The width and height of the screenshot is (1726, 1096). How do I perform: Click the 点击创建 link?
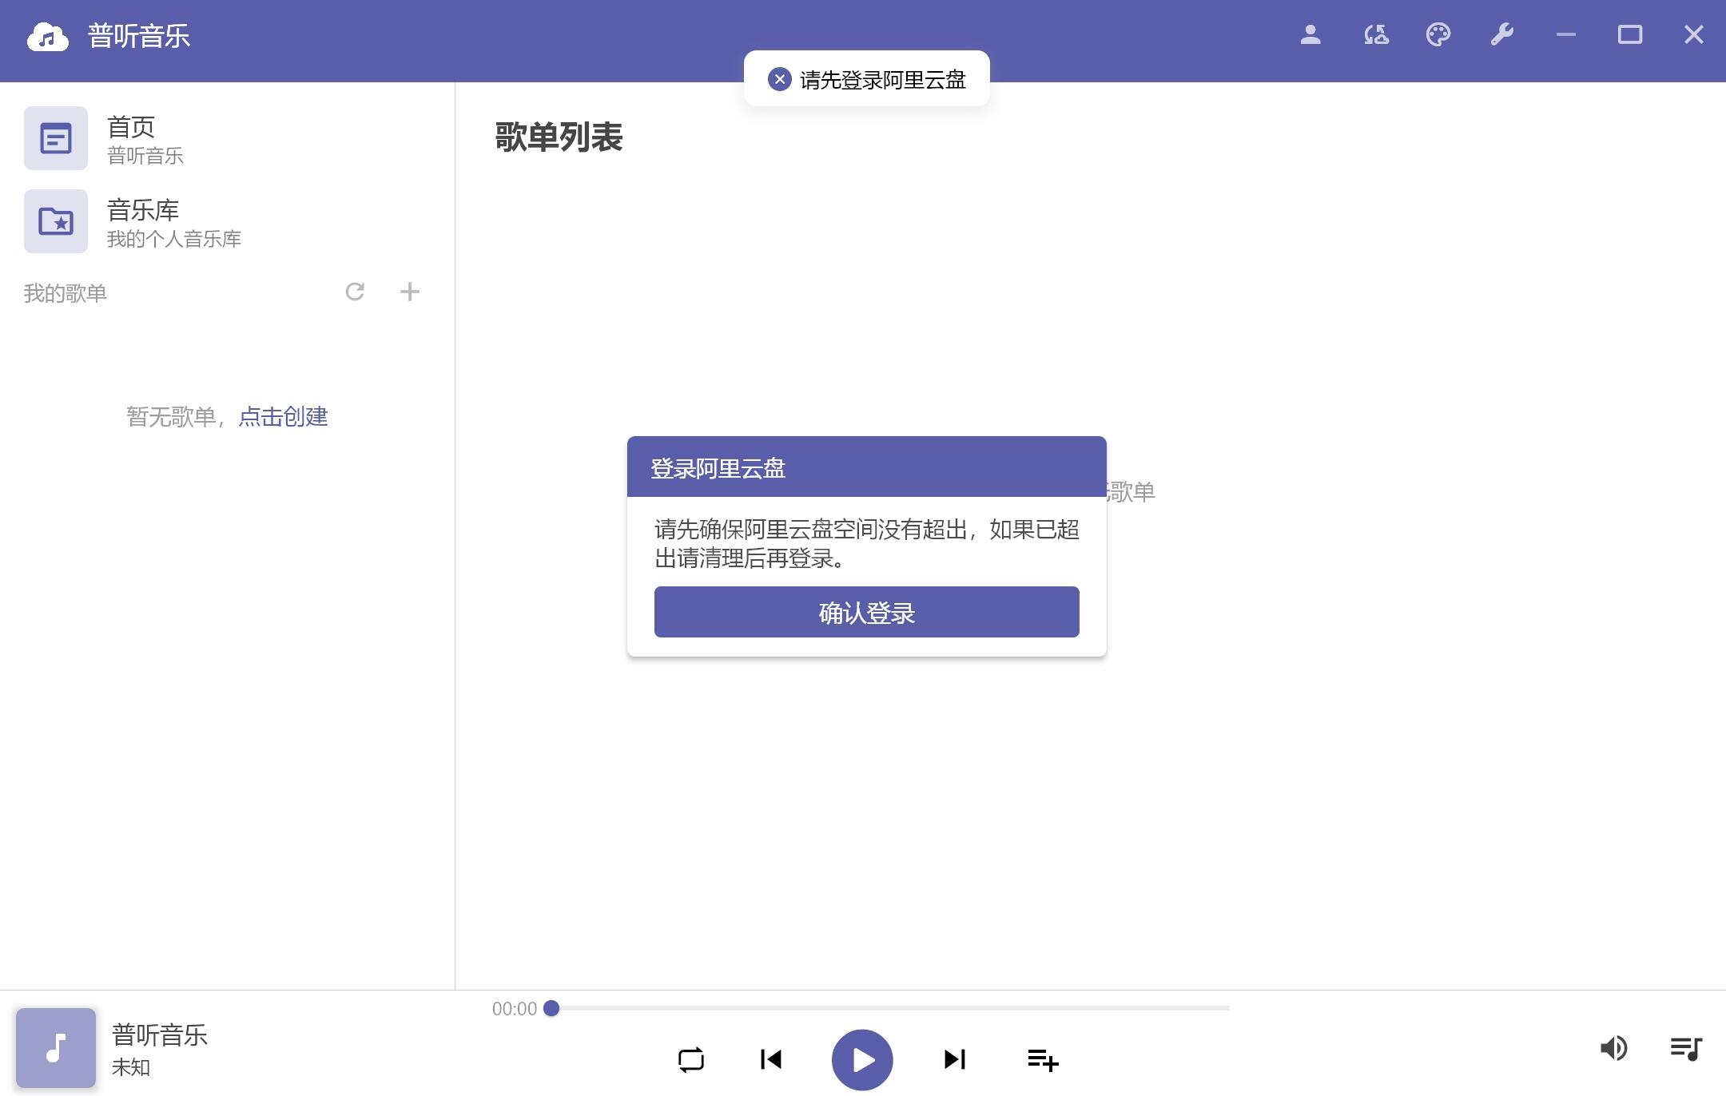(x=283, y=416)
